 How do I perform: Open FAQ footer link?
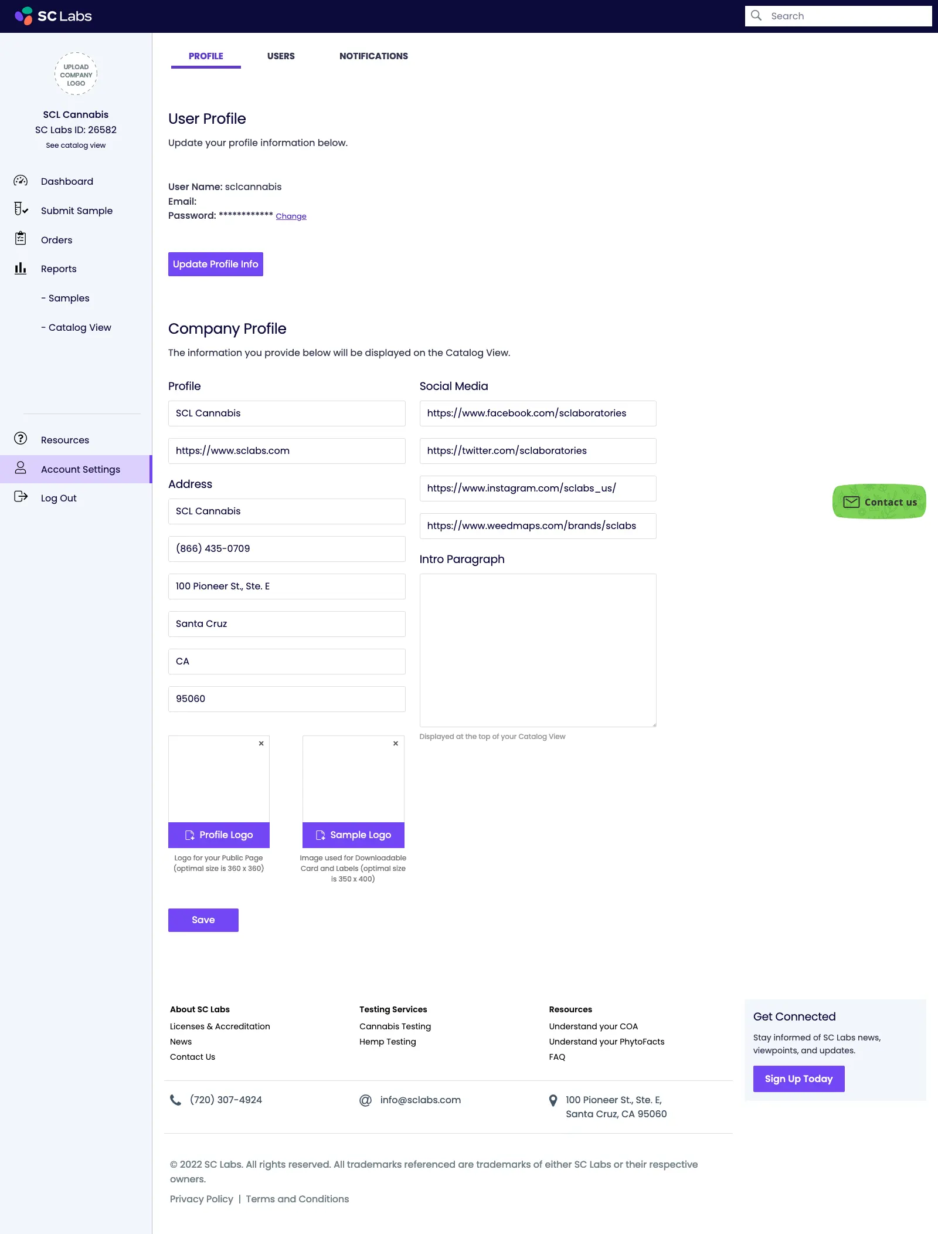(557, 1057)
